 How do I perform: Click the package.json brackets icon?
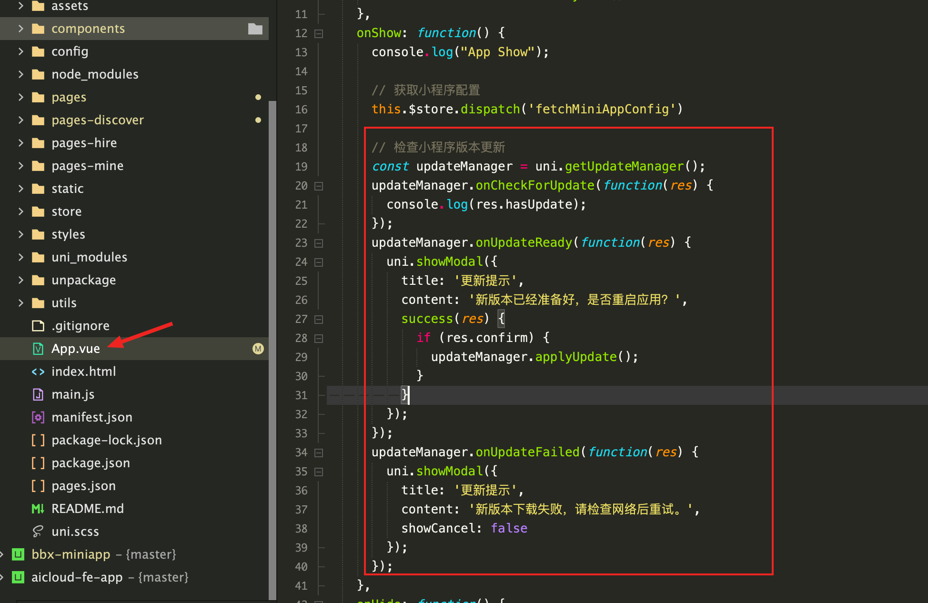[38, 463]
